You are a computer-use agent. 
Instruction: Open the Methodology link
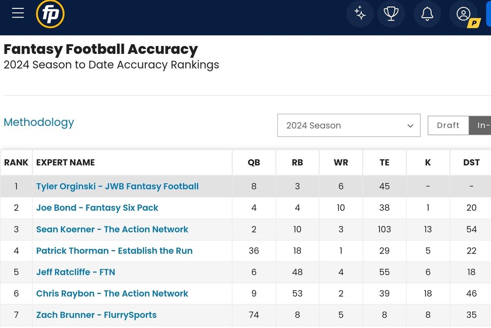point(39,122)
